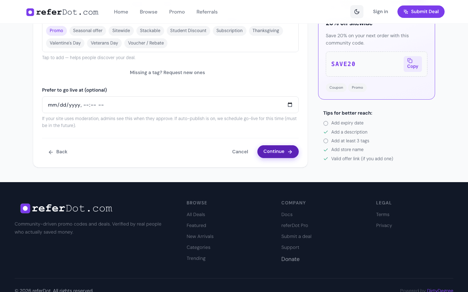
Task: Add the Subscription tag
Action: 229,31
